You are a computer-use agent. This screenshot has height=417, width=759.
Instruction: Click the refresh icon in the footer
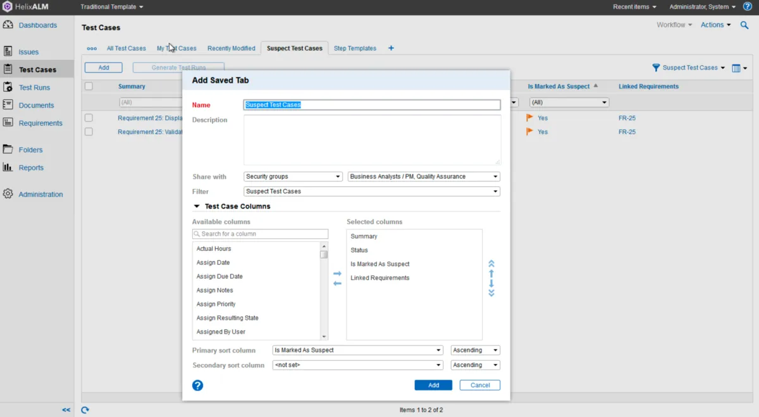click(x=85, y=410)
